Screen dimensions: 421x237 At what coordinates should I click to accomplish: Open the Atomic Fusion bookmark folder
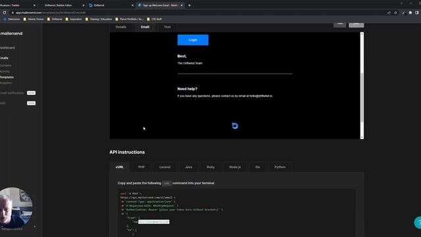pyautogui.click(x=34, y=19)
